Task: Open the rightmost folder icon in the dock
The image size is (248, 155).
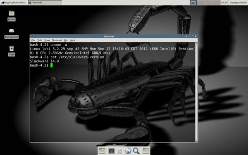Action: [146, 150]
